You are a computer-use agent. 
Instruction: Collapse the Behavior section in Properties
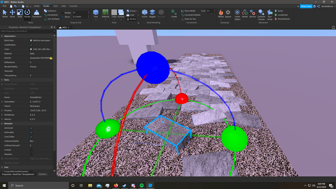click(x=2, y=123)
